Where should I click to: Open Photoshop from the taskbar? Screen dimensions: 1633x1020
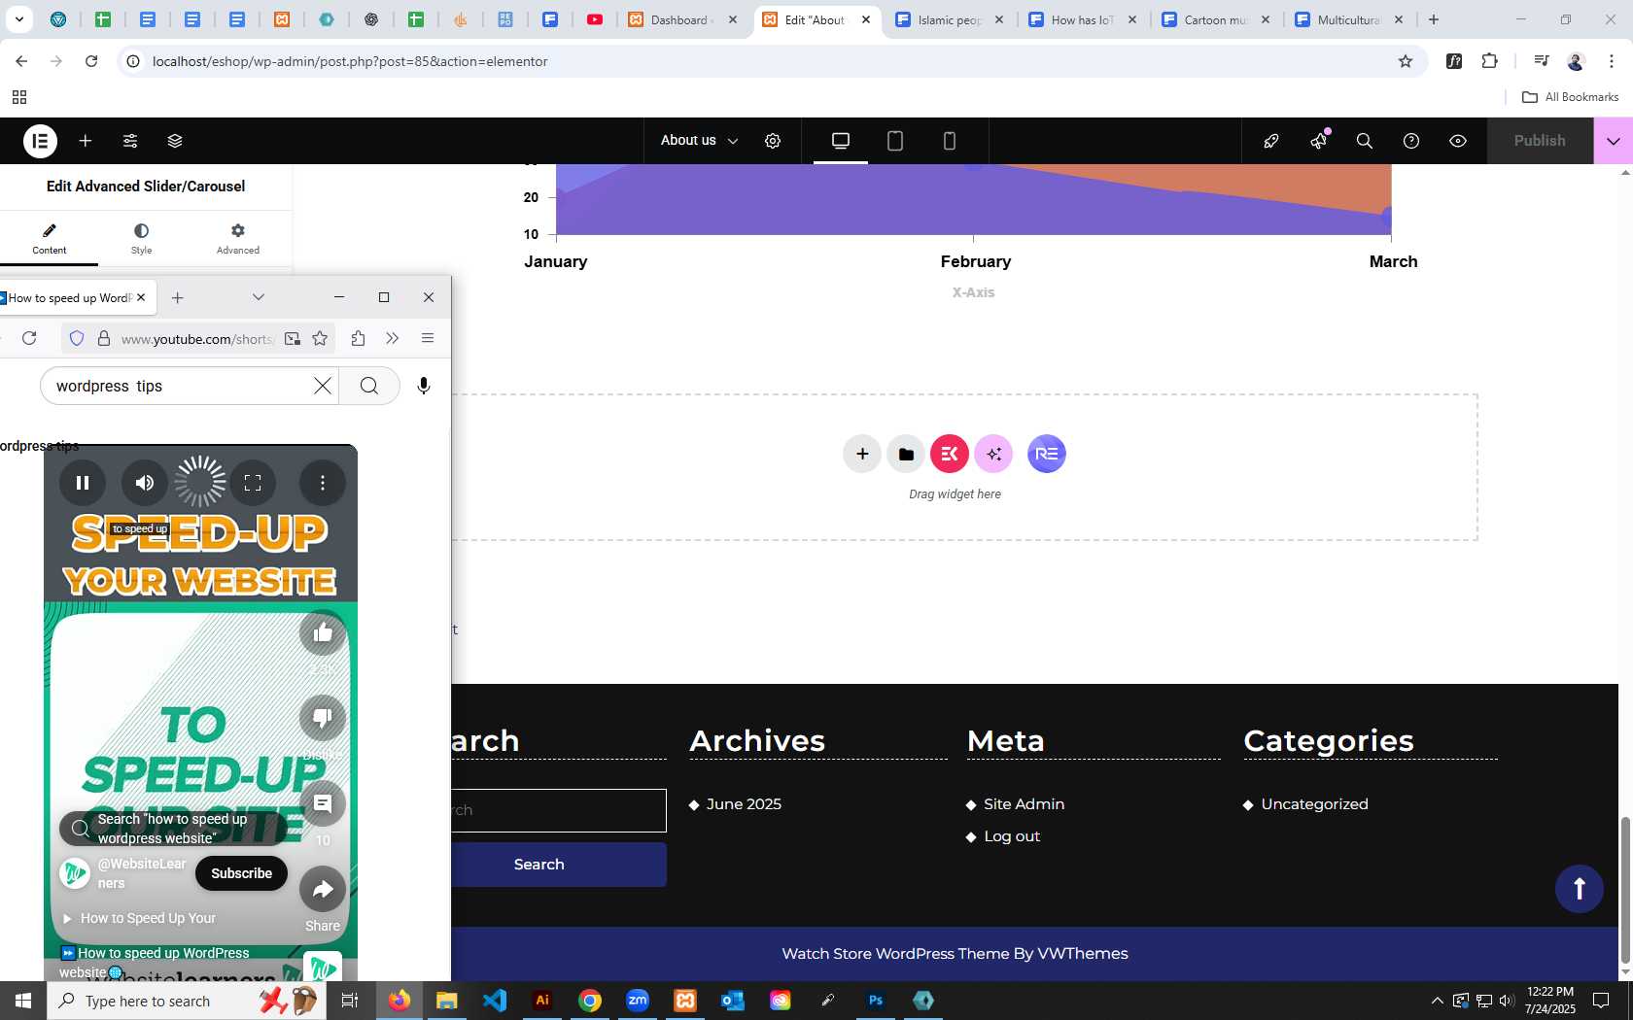click(876, 1001)
